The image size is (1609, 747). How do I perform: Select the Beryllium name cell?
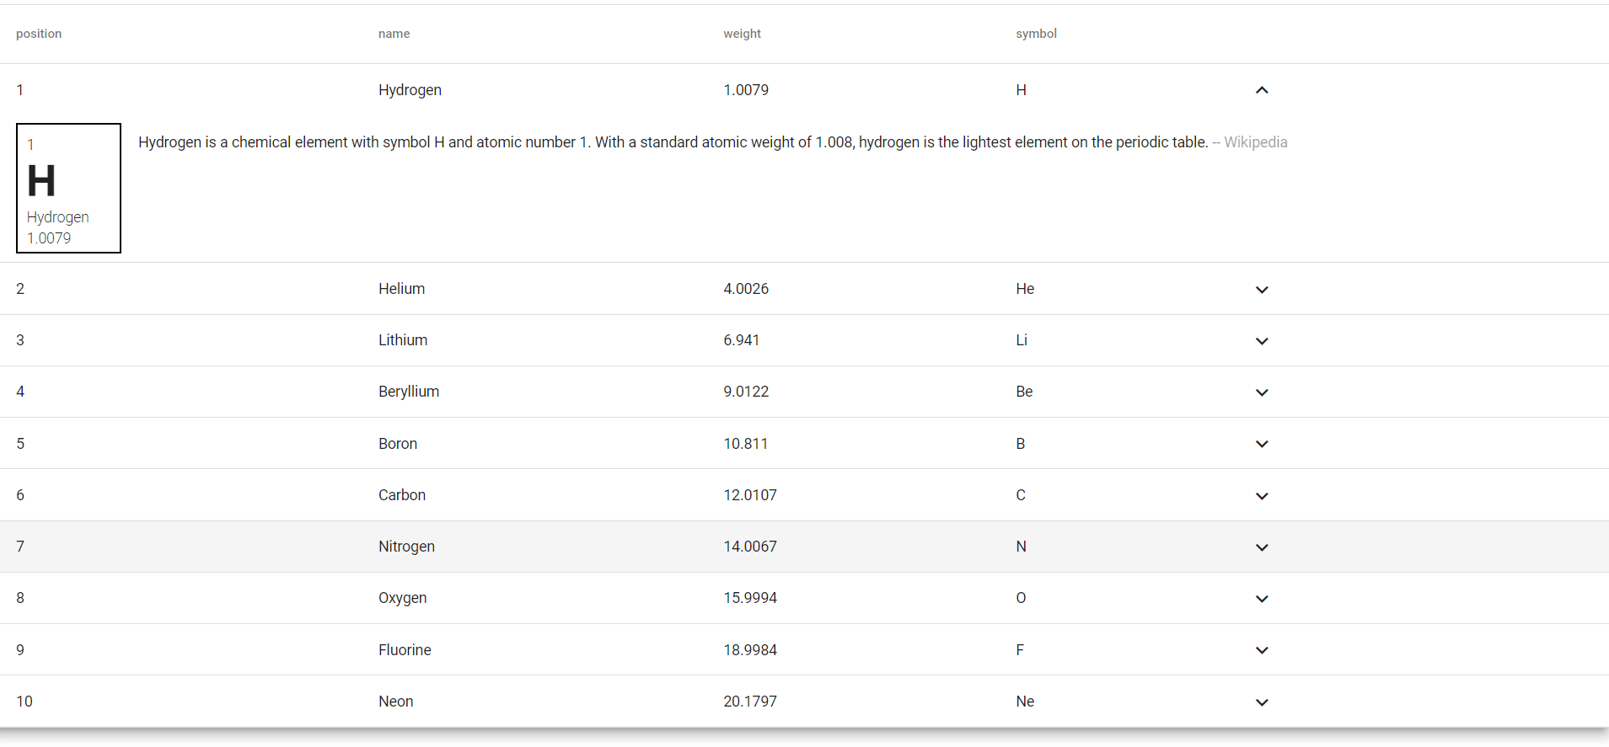(x=409, y=392)
